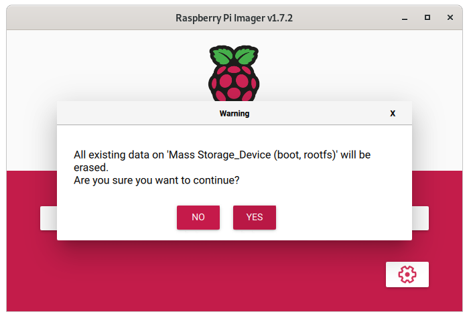Click the green leaves of the logo
This screenshot has width=469, height=318.
click(x=234, y=56)
